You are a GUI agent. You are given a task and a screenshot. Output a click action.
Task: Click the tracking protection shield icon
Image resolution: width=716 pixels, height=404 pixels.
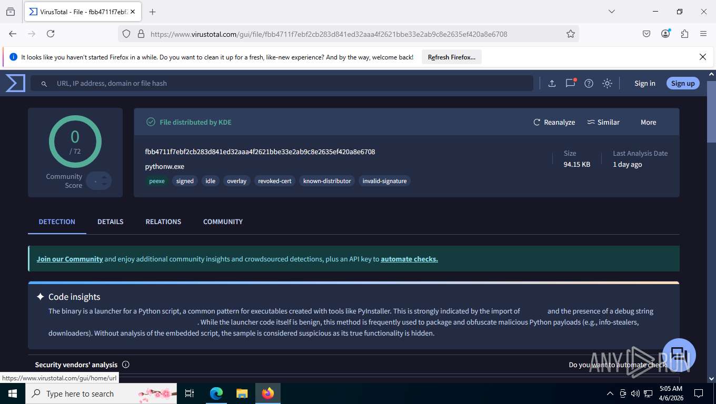(x=126, y=34)
